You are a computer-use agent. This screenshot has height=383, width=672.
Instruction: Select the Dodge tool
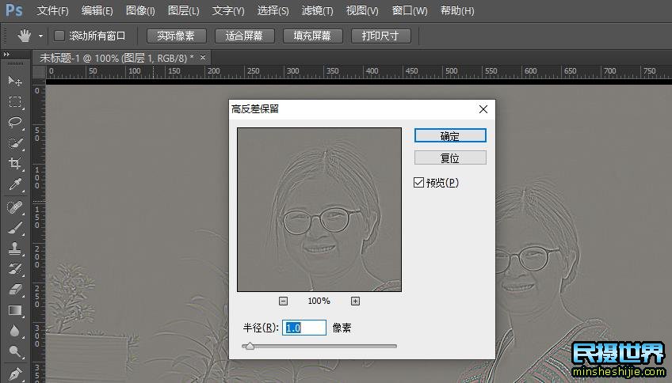coord(15,352)
